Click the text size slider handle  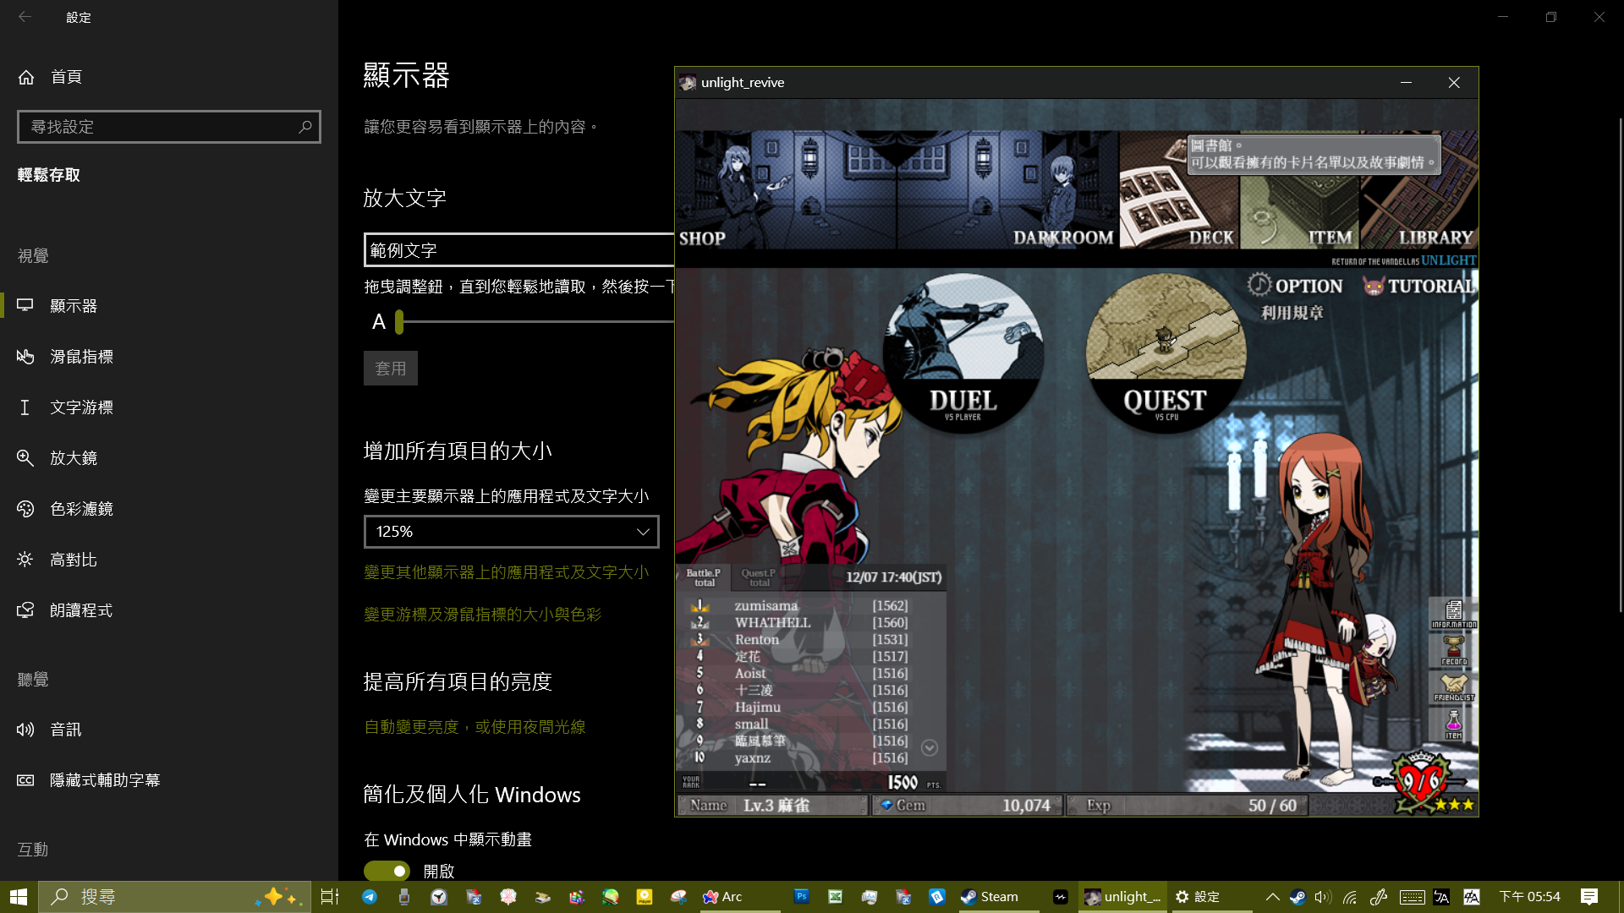[399, 321]
